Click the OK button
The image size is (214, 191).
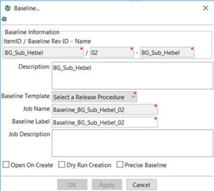[72, 185]
